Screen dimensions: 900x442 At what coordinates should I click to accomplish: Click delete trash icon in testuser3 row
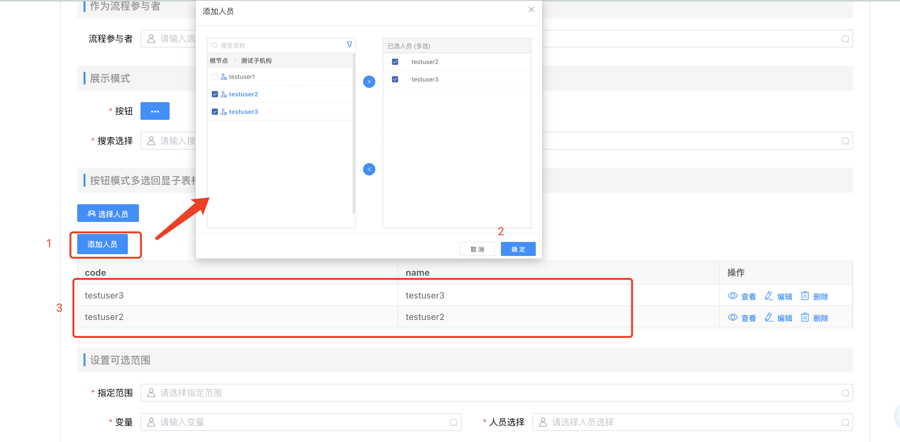pos(805,296)
